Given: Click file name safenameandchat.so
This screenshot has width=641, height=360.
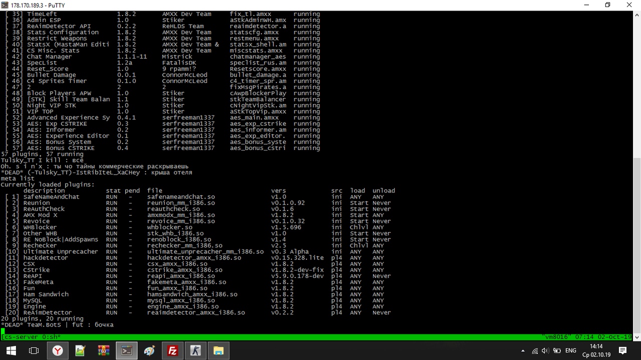Looking at the screenshot, I should 181,196.
